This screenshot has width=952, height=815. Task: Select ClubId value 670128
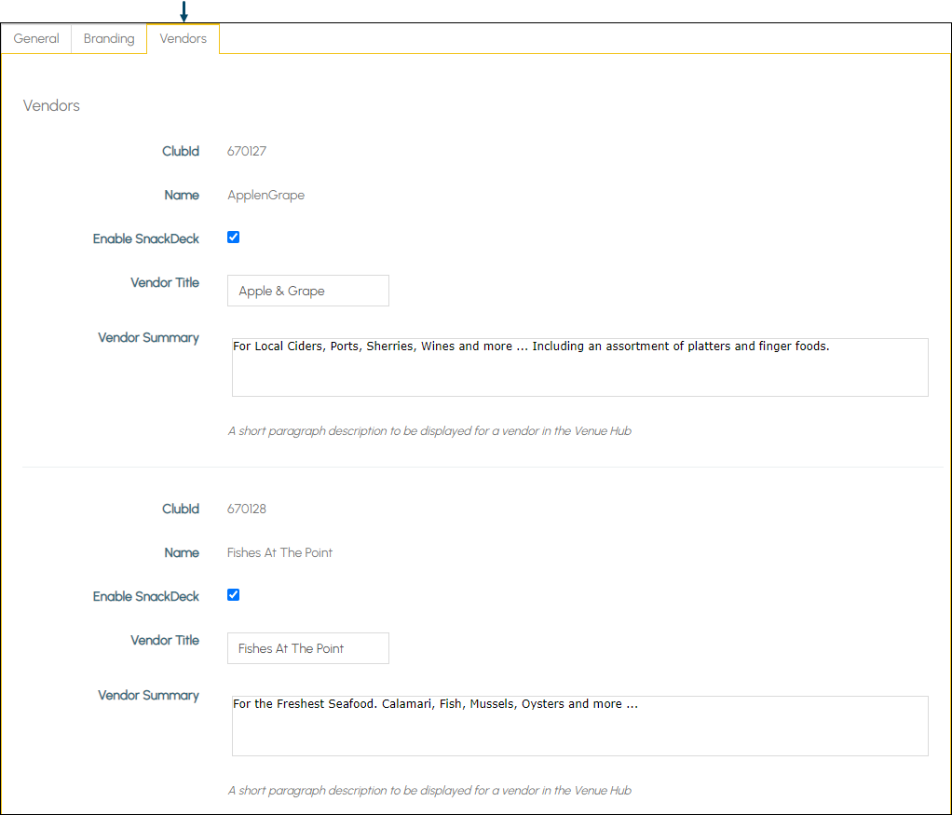[x=247, y=509]
